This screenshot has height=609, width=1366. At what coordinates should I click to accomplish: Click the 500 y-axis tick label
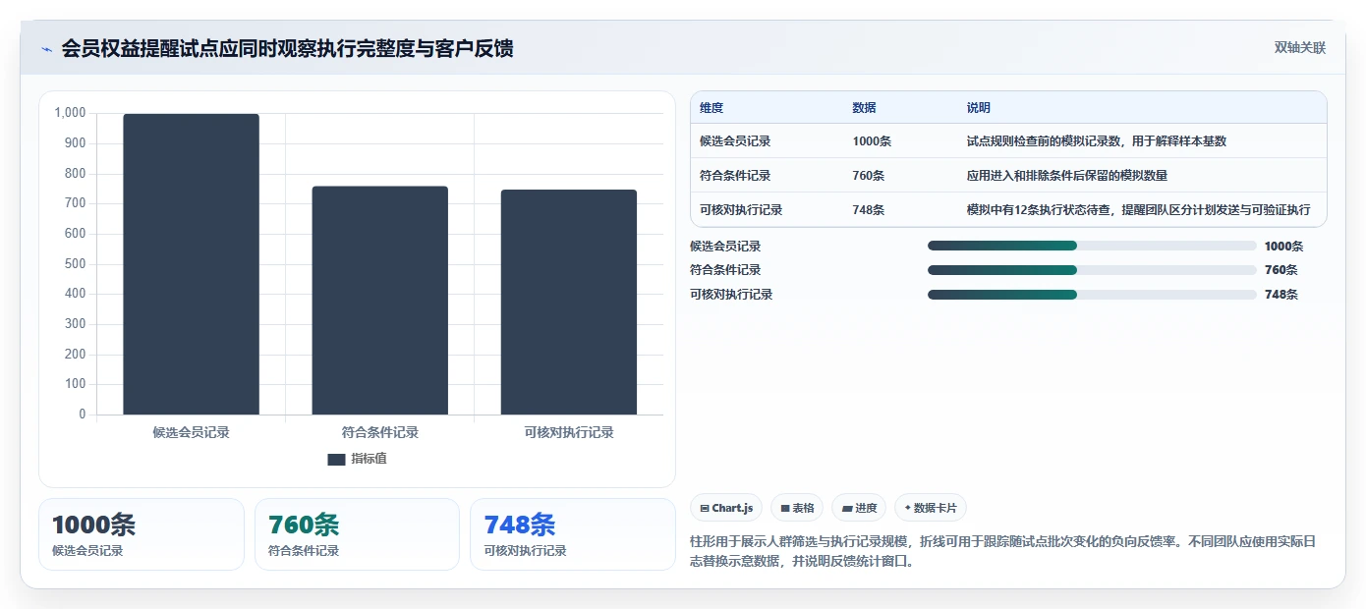point(76,264)
